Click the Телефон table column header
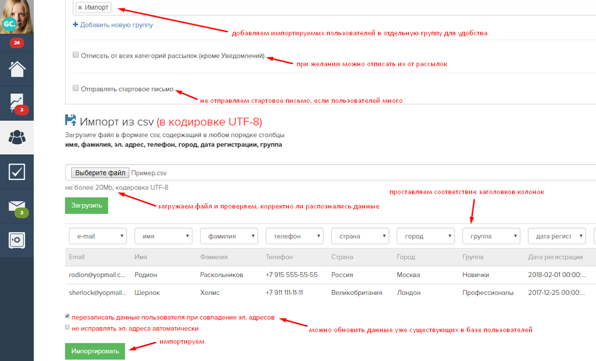Screen dimensions: 596x361 [279, 257]
